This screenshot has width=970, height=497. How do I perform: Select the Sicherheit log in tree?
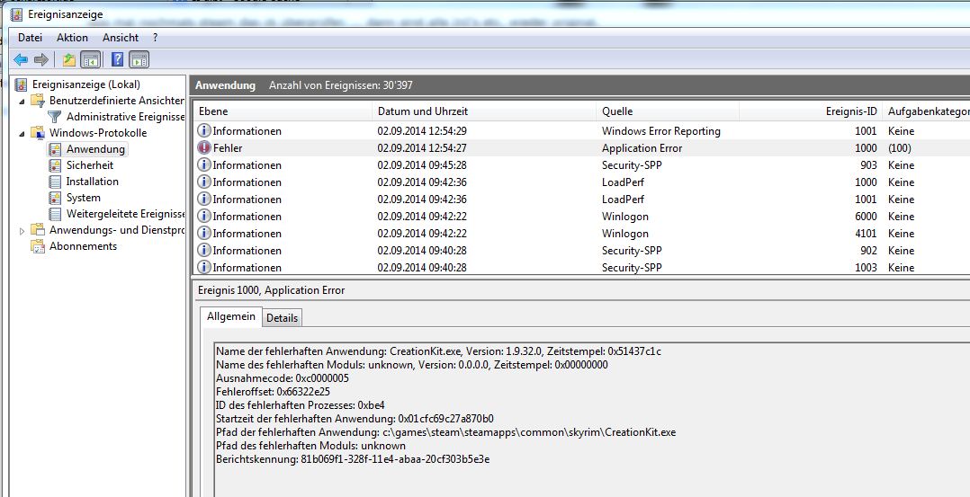click(89, 165)
